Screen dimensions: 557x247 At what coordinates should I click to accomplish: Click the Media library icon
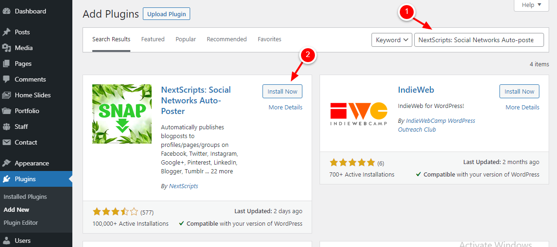(6, 48)
